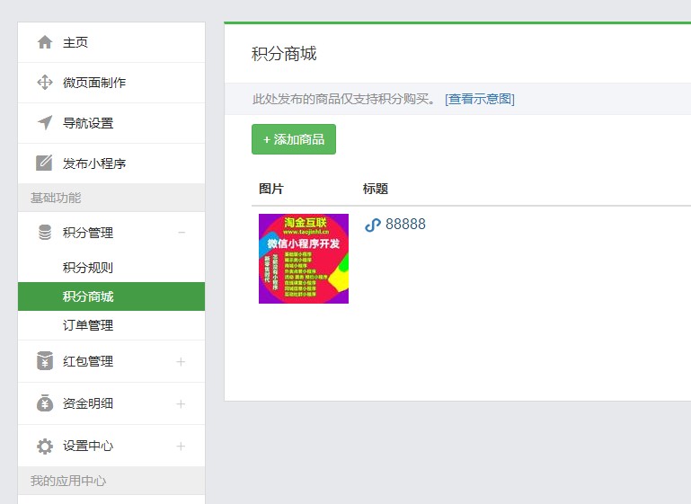Viewport: 691px width, 504px height.
Task: Click the 我的应用中心 section label
Action: tap(68, 481)
